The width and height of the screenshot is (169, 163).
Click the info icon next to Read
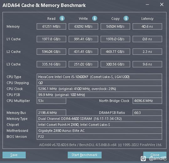(62, 18)
